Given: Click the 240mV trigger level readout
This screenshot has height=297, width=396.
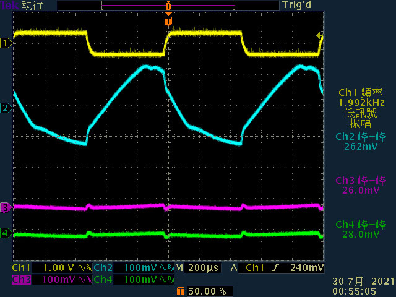Looking at the screenshot, I should click(x=307, y=268).
